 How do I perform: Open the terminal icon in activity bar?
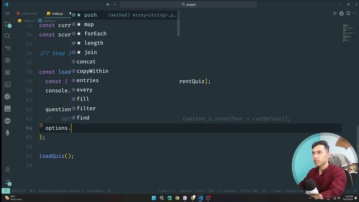click(x=7, y=85)
